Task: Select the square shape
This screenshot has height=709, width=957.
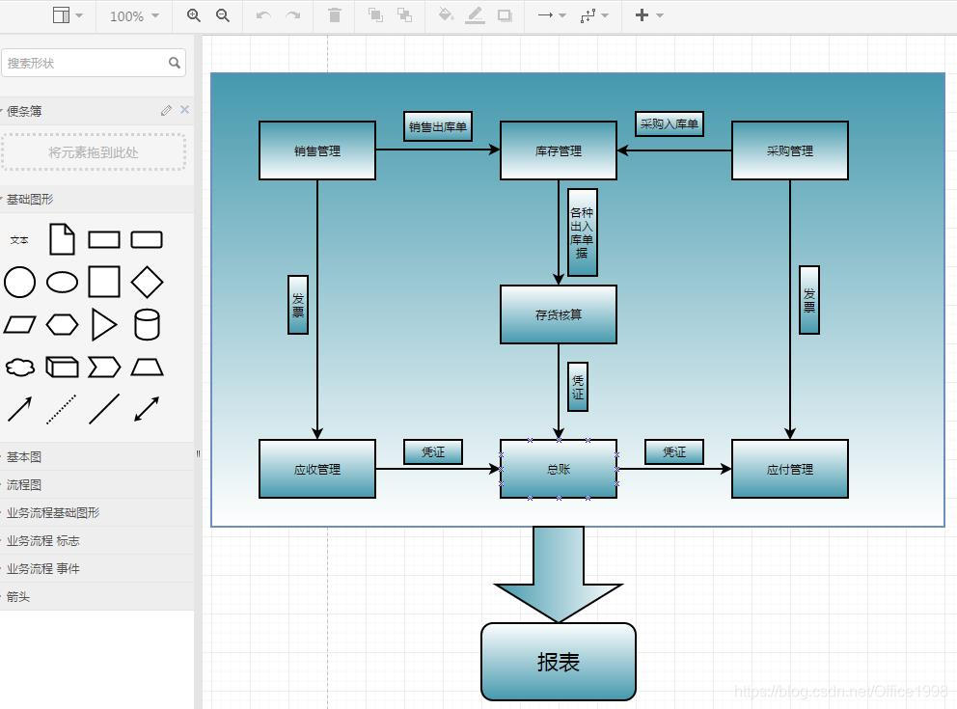Action: tap(104, 282)
